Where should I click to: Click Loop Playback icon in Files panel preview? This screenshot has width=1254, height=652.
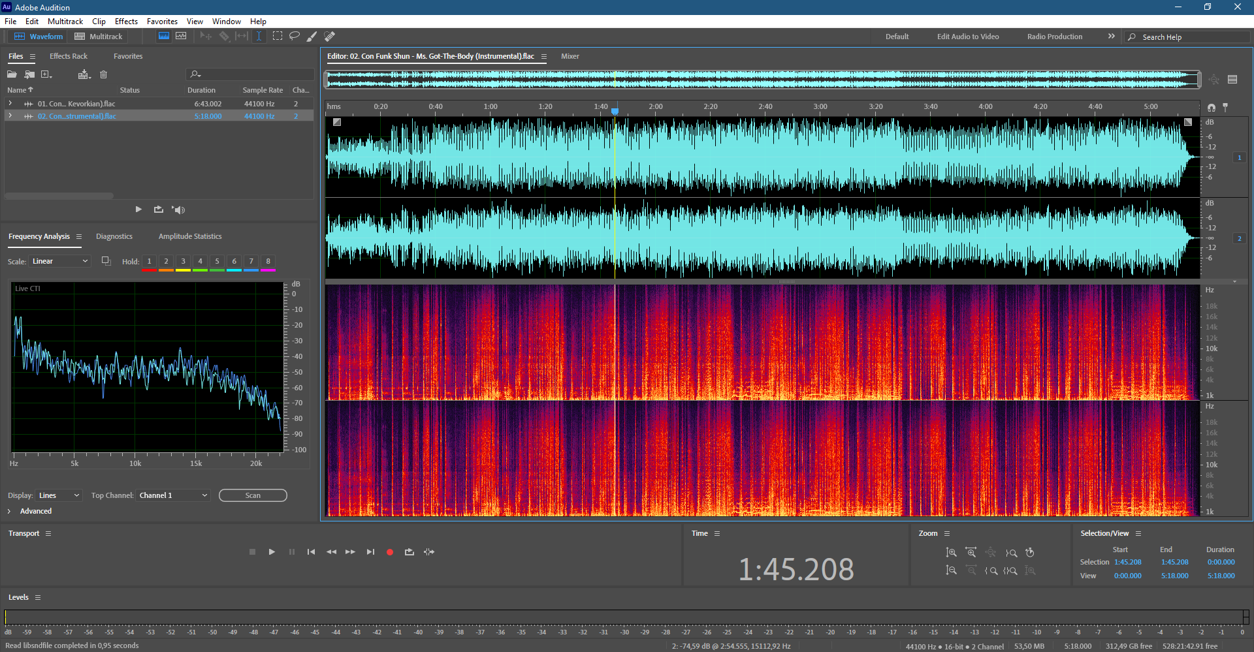(x=159, y=210)
